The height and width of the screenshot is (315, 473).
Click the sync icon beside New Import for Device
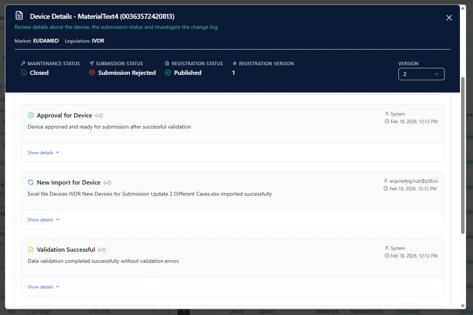click(x=30, y=182)
